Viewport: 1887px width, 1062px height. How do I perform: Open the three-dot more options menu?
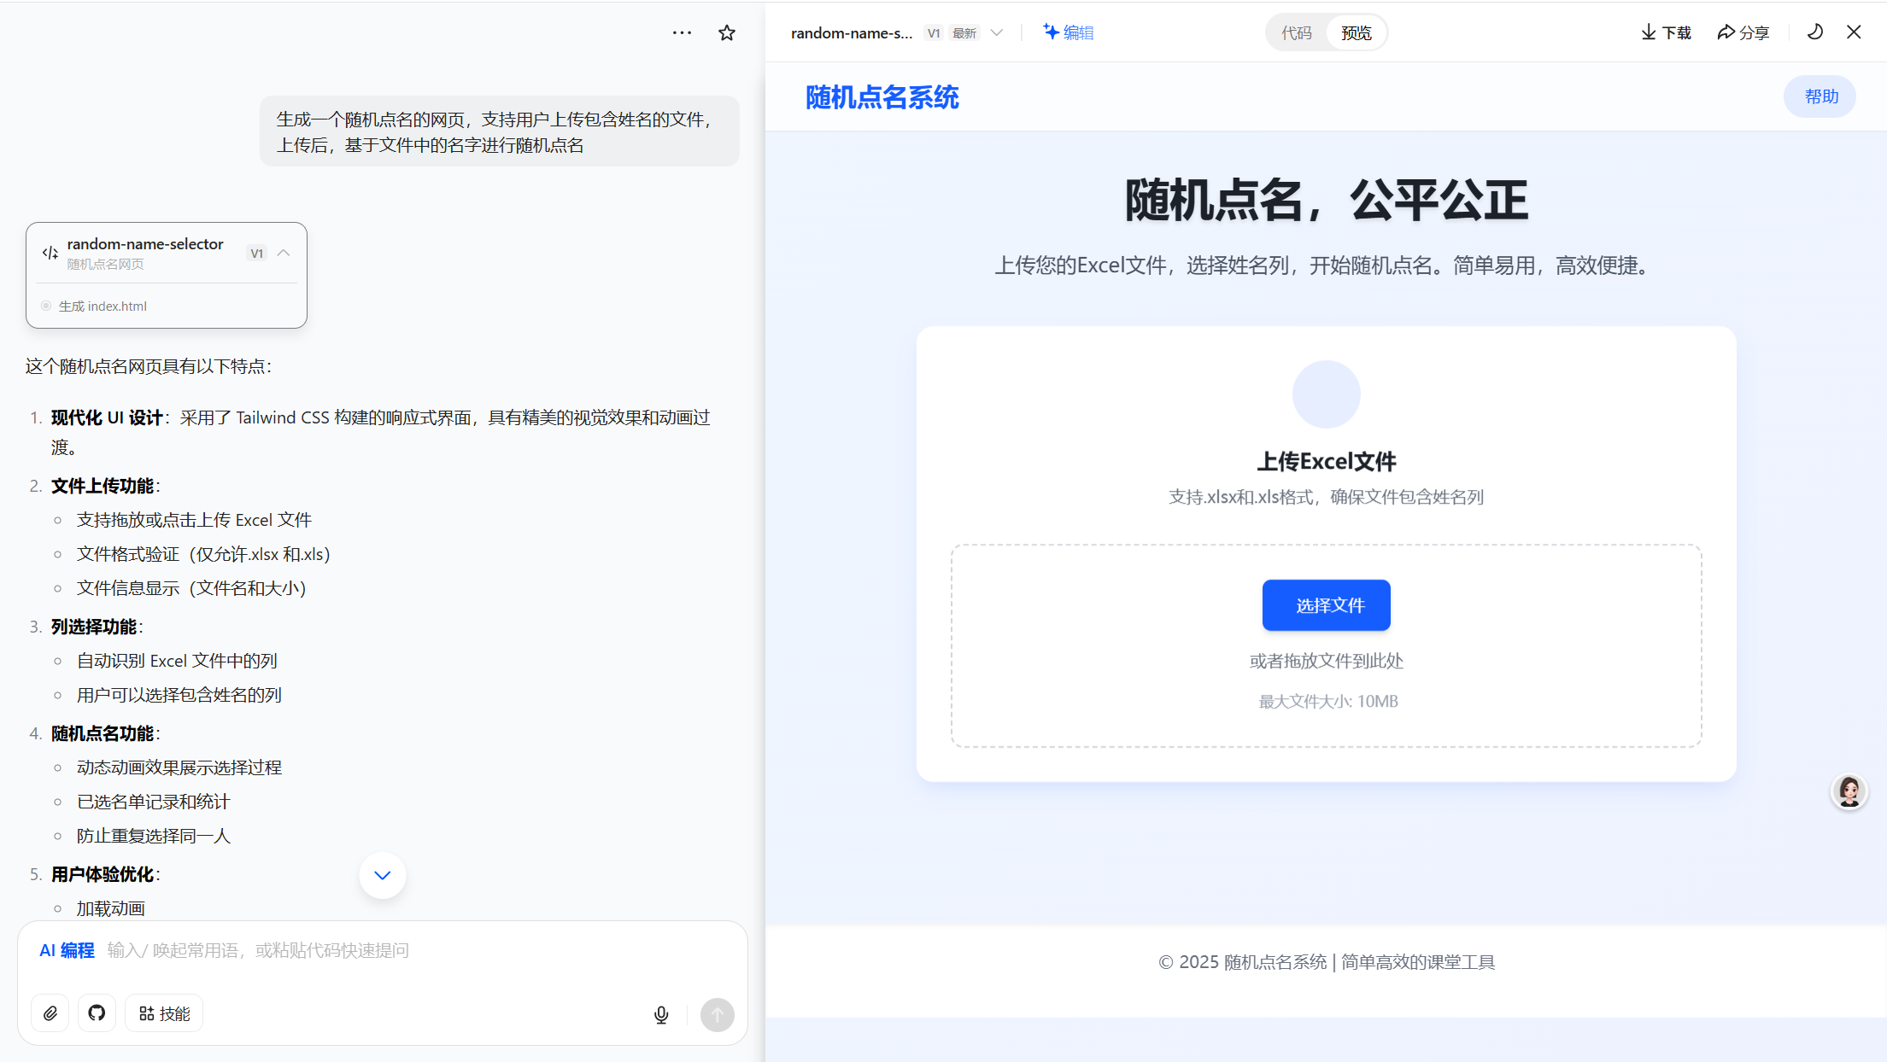(682, 32)
